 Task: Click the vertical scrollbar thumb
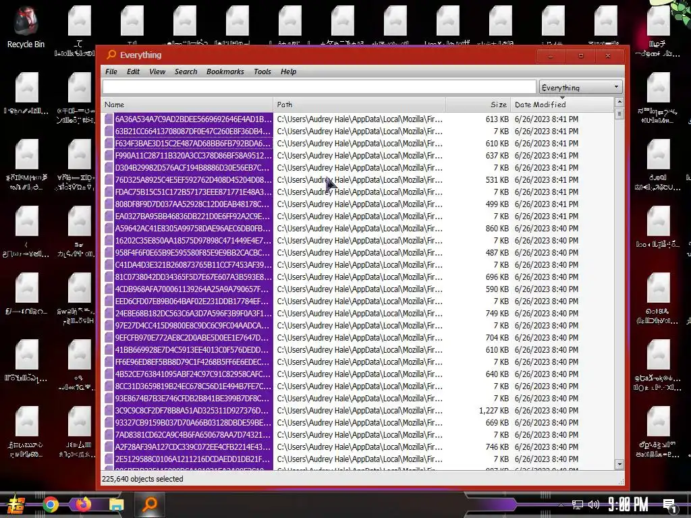[x=619, y=114]
